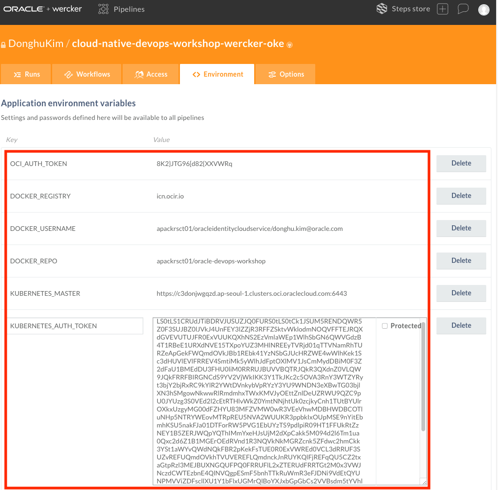
Task: Open the DonghuKim owner link
Action: 36,44
